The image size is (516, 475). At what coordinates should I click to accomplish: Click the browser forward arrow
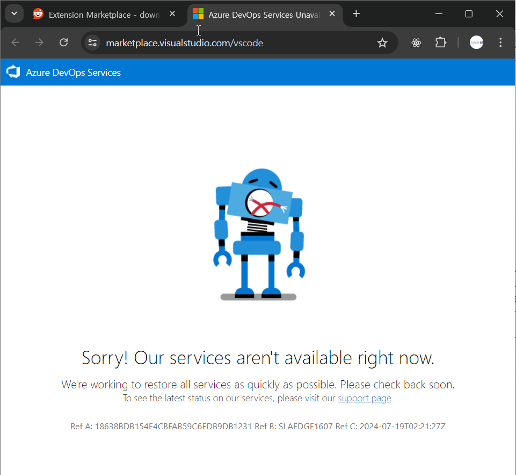[x=39, y=42]
